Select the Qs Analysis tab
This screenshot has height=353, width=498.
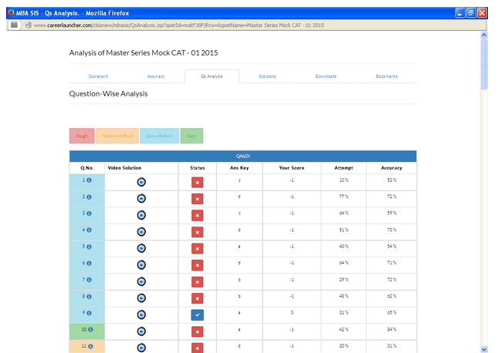tap(212, 76)
